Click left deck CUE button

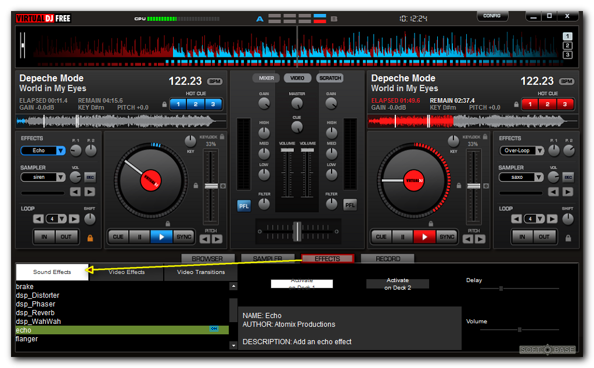click(118, 237)
